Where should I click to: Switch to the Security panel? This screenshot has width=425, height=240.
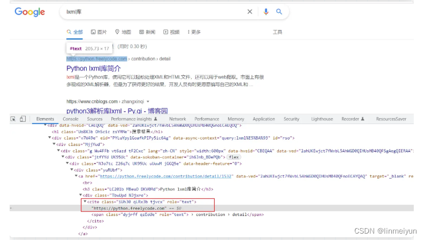coord(291,119)
